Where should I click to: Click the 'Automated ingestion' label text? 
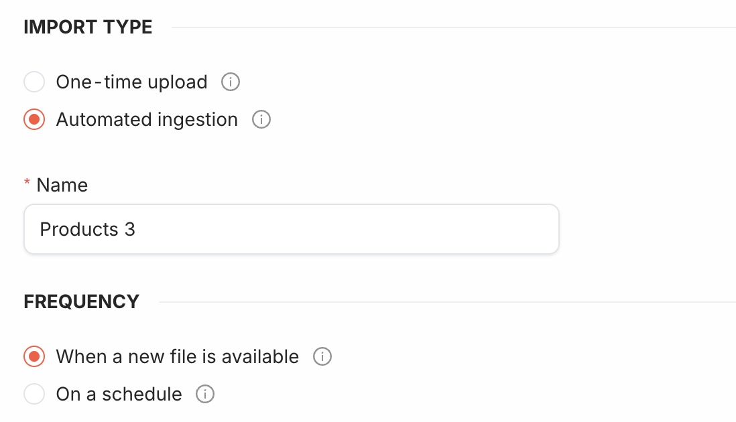point(147,120)
